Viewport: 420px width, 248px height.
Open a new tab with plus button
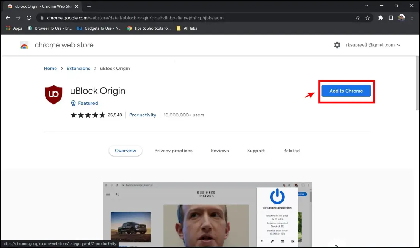89,6
